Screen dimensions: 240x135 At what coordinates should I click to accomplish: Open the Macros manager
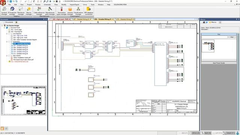[29, 11]
